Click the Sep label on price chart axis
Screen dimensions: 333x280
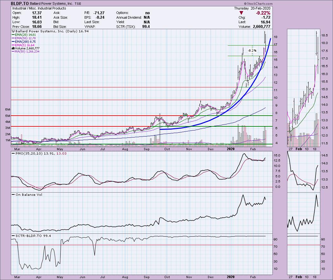pyautogui.click(x=147, y=149)
